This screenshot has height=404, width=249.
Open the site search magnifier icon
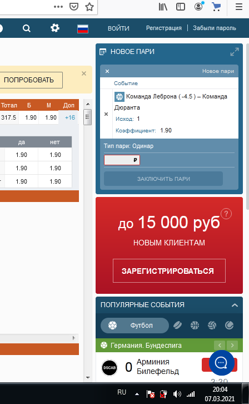coord(27,28)
